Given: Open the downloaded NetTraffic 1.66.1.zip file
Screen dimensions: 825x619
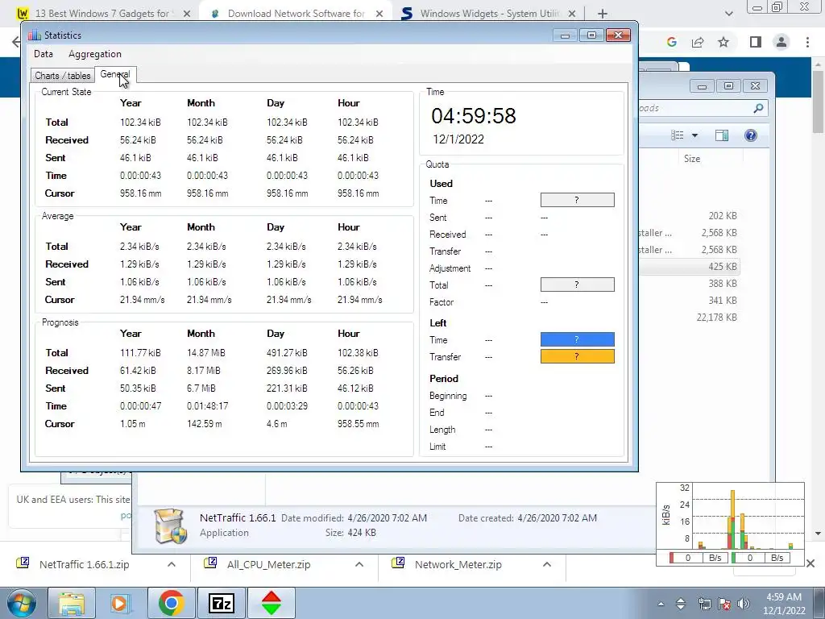Looking at the screenshot, I should click(x=83, y=564).
